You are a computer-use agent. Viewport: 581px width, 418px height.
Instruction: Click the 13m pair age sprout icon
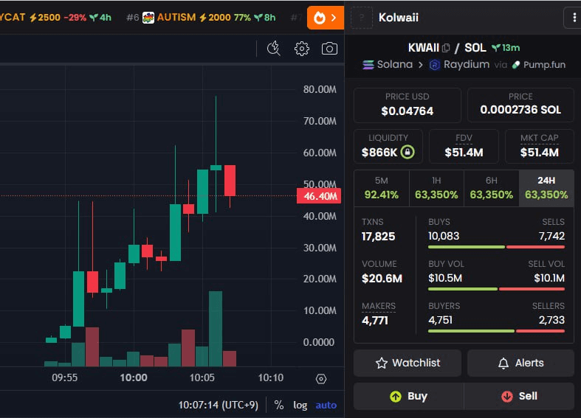(496, 48)
